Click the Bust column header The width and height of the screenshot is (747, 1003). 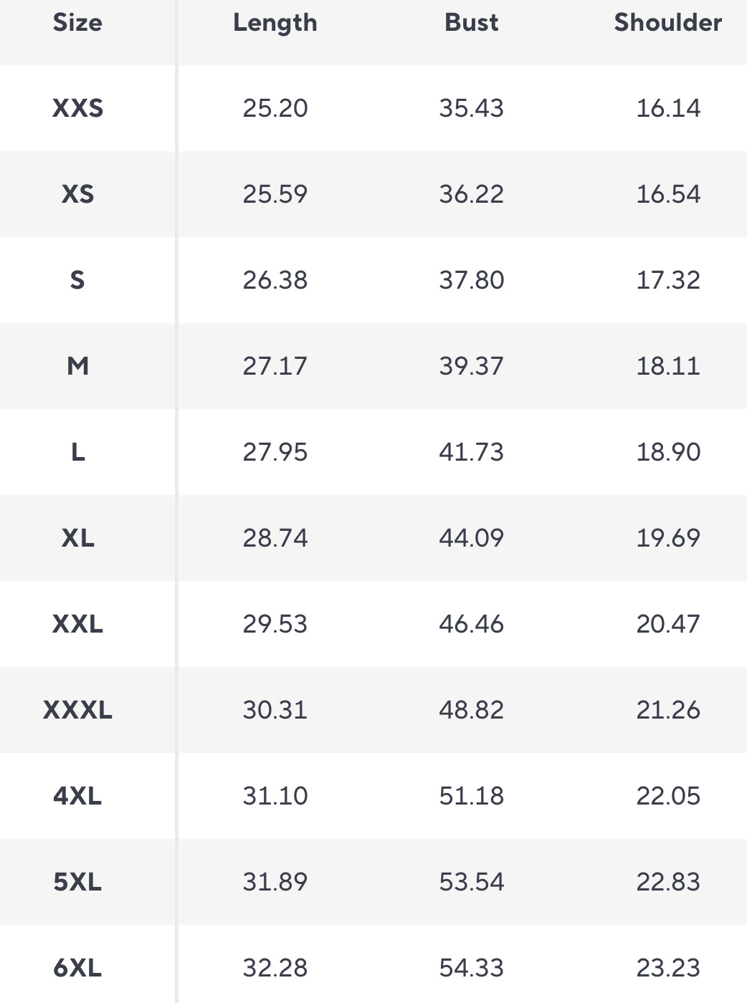pyautogui.click(x=471, y=23)
